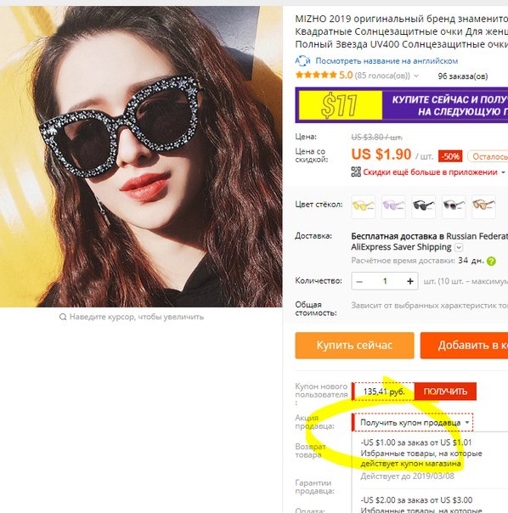This screenshot has height=513, width=508.
Task: Pick the orange-brown lens sunglasses variant
Action: point(483,206)
